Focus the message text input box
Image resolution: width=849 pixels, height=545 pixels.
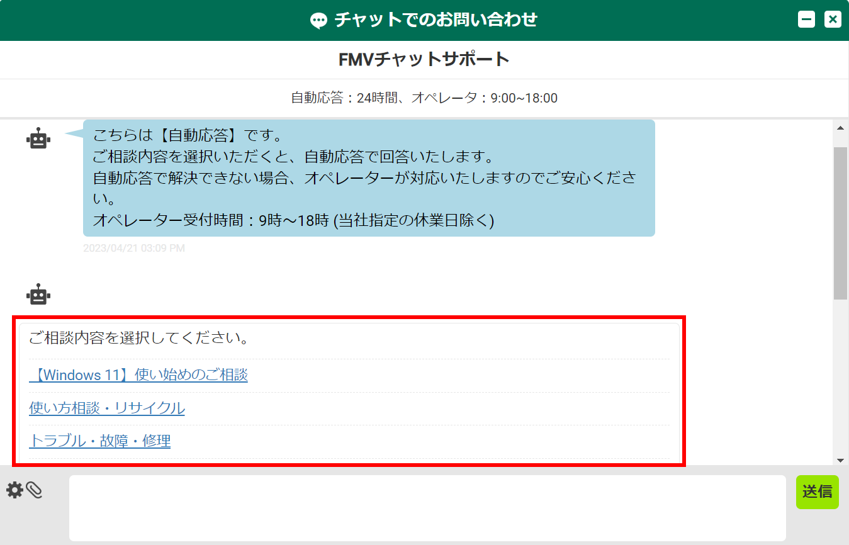[427, 507]
